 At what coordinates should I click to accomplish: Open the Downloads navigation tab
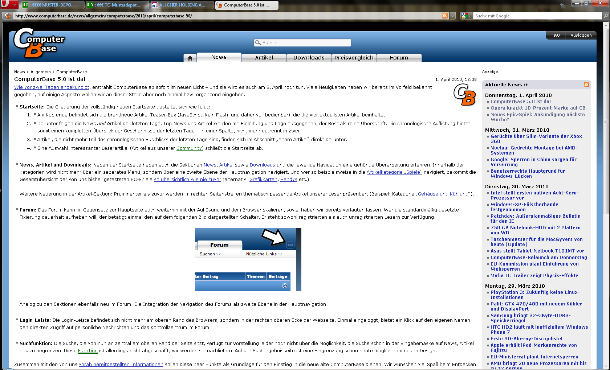tap(309, 58)
